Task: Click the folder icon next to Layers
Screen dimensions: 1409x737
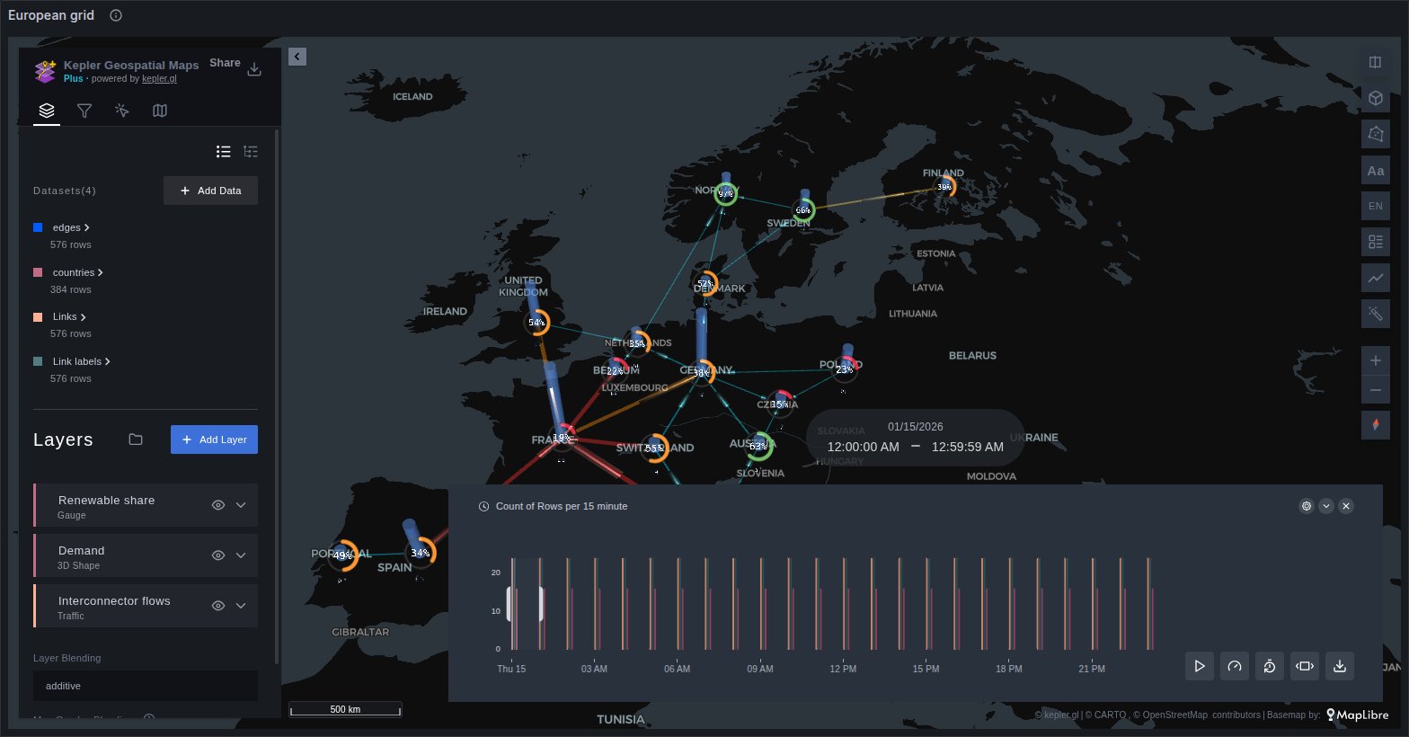Action: coord(136,440)
